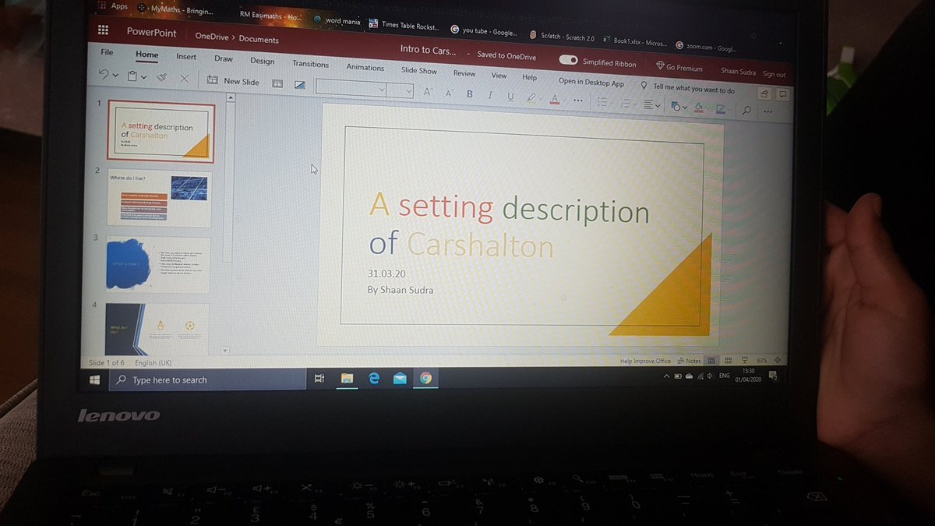Viewport: 935px width, 526px height.
Task: Click the New Slide button
Action: tap(233, 80)
